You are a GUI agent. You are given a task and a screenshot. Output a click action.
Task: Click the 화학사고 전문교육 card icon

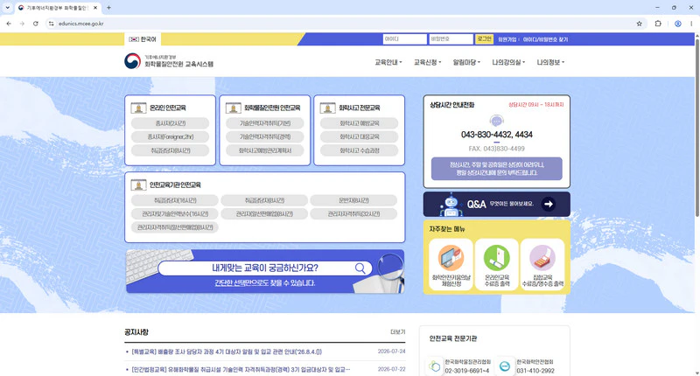click(327, 108)
